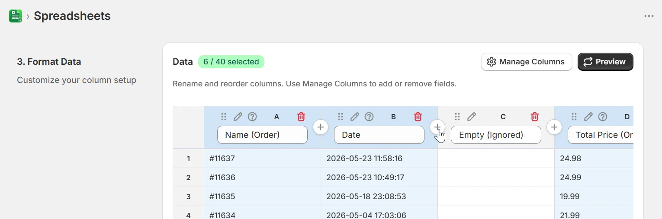Grab the drag handle of column A
Screen dimensions: 662x219
(x=224, y=117)
